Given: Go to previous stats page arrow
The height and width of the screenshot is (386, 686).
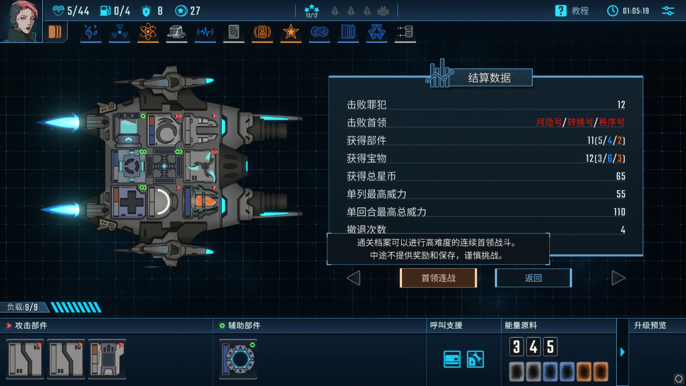Looking at the screenshot, I should 353,278.
